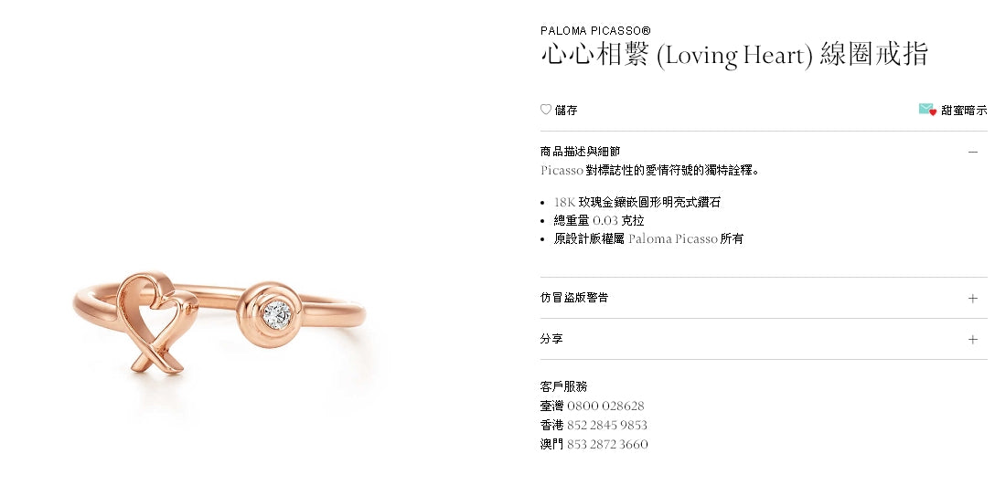Expand 分享 section using plus icon

[973, 340]
